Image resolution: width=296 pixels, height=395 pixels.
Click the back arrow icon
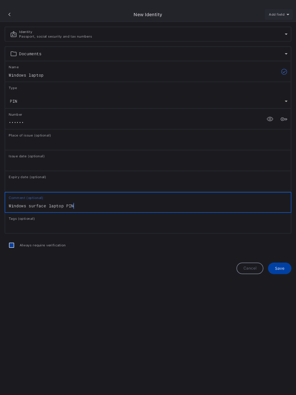[x=10, y=14]
